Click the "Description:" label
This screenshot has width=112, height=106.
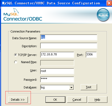(29, 46)
